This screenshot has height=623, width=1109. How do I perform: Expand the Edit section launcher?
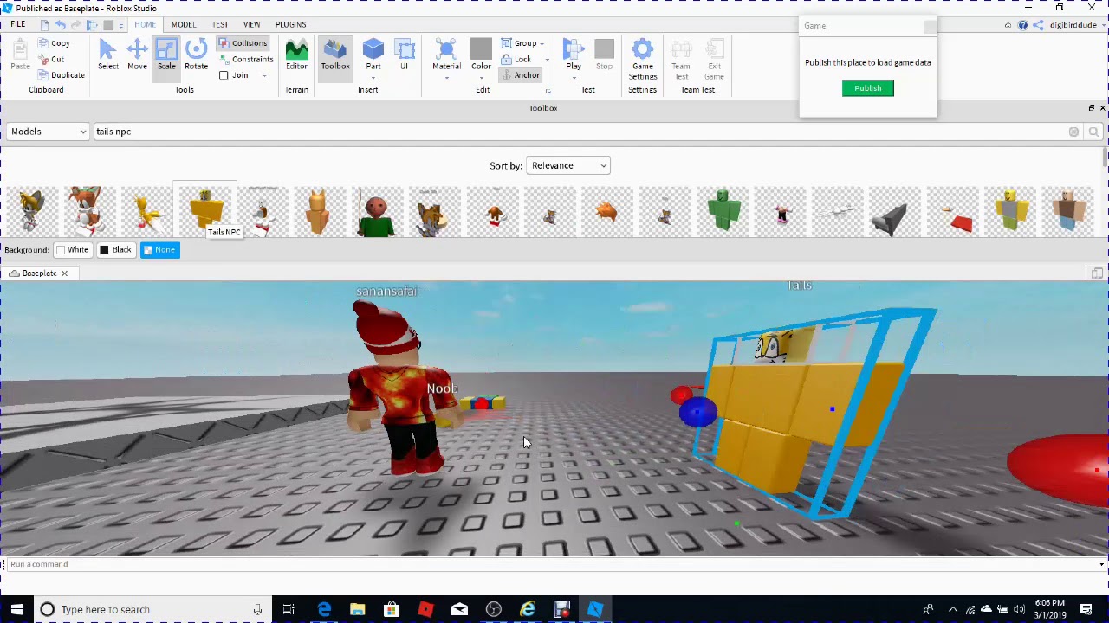pyautogui.click(x=548, y=91)
